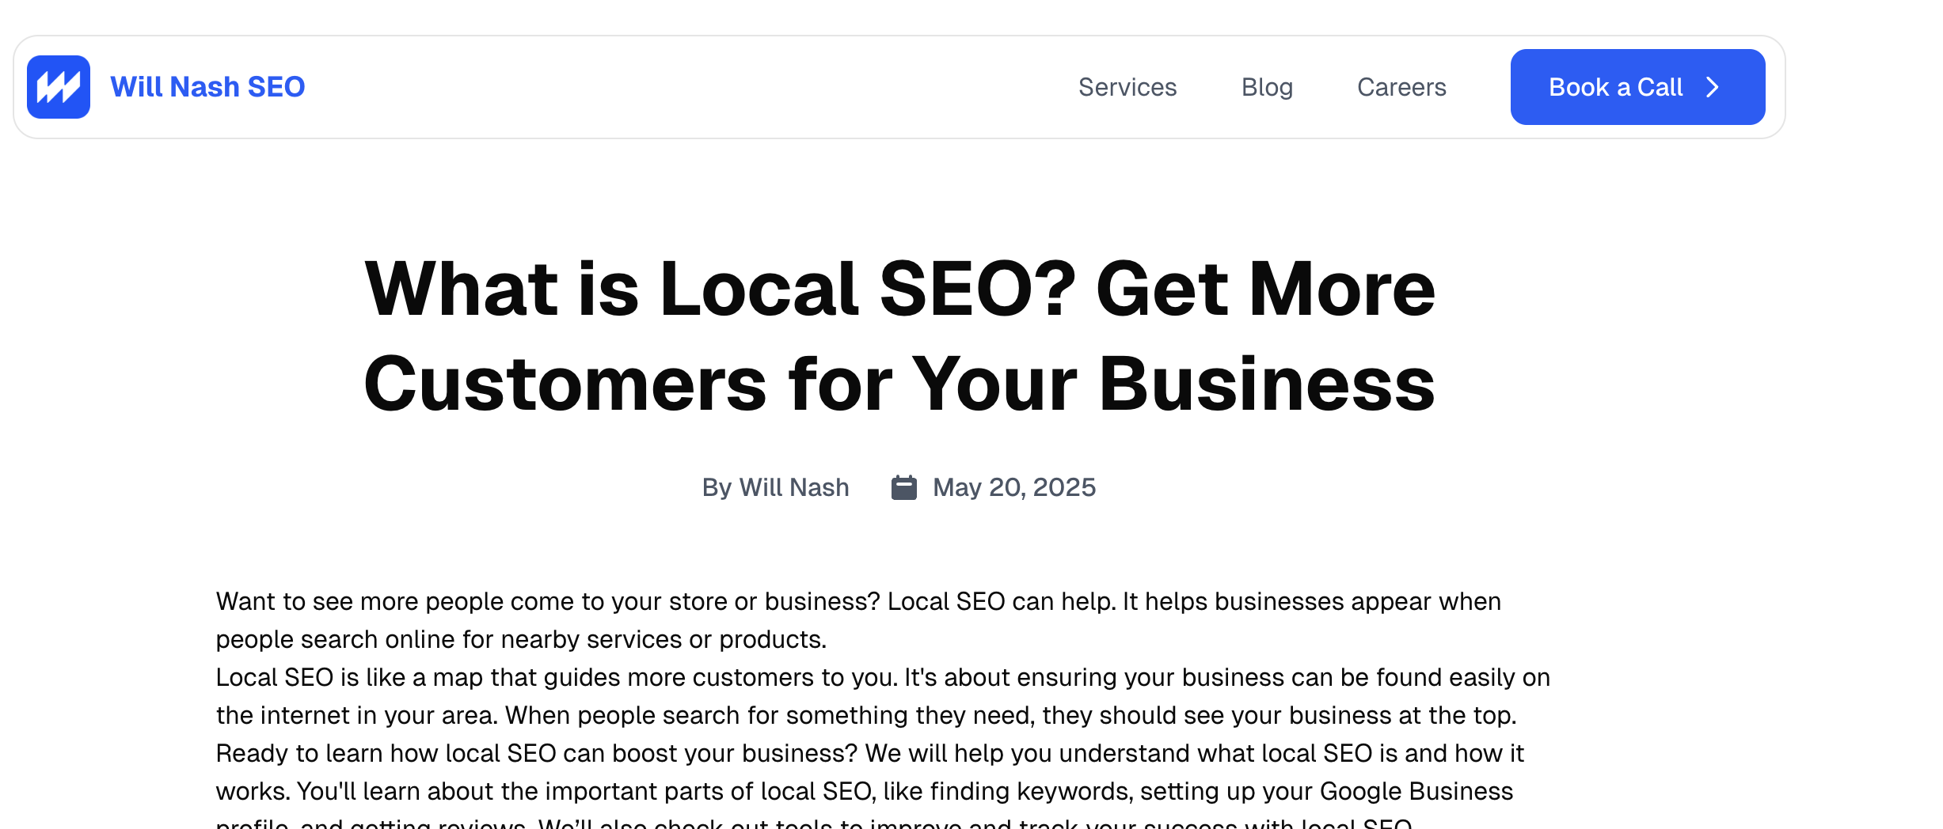Click the By Will Nash author byline

[x=775, y=487]
